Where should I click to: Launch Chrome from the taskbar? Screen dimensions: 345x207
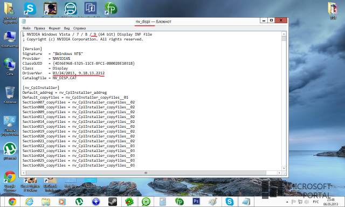point(12,202)
